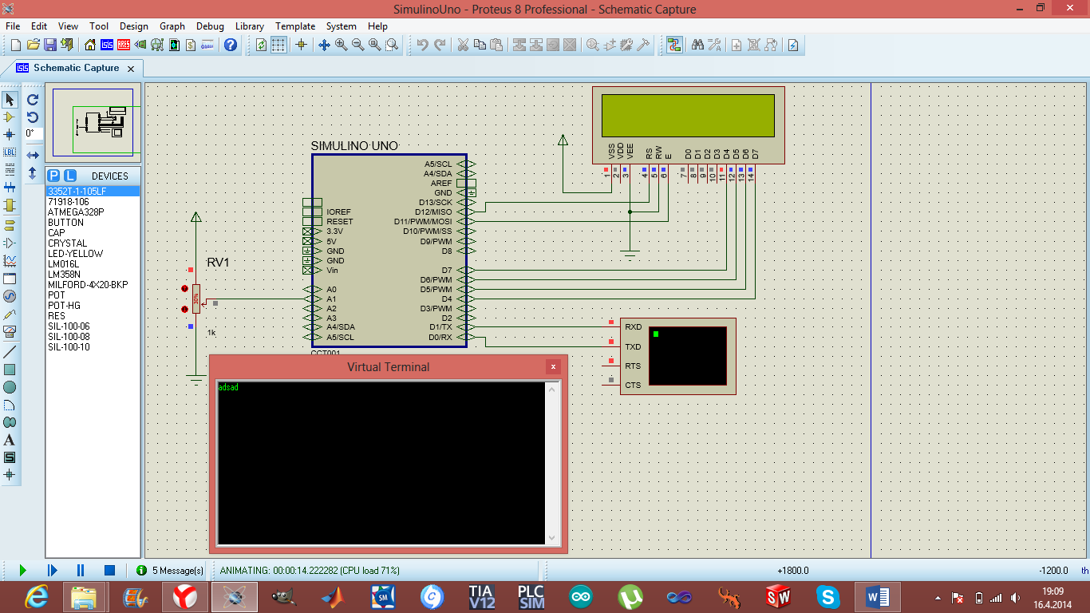This screenshot has width=1090, height=613.
Task: Toggle grid display in the toolbar
Action: [278, 45]
